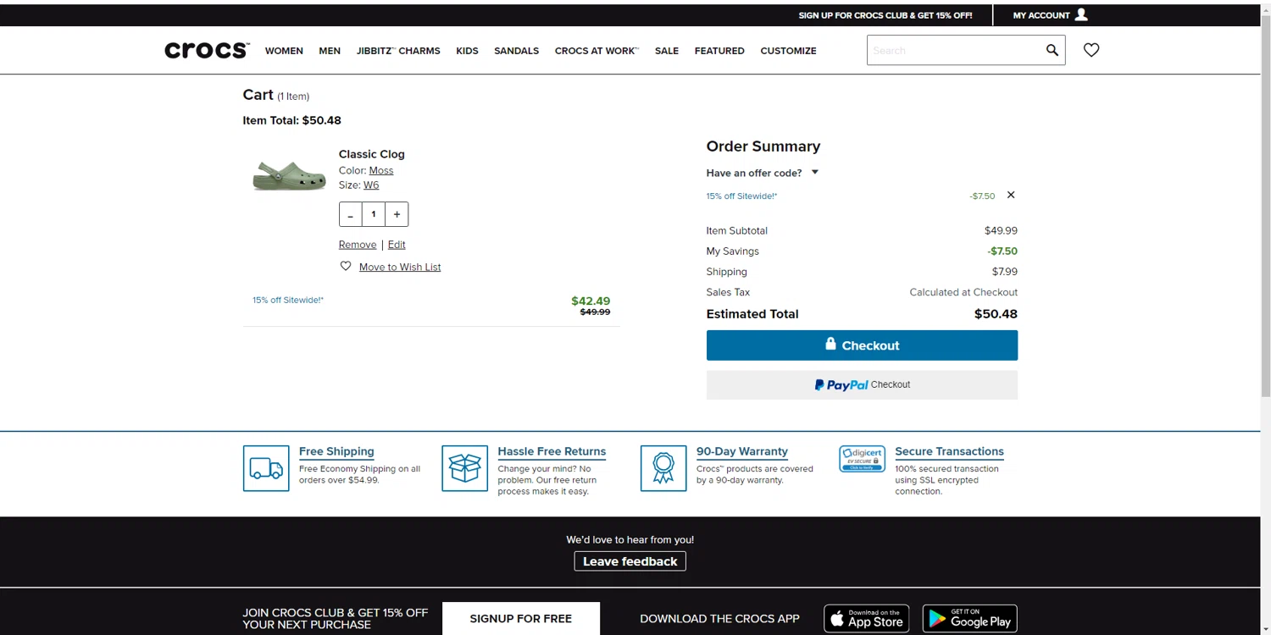
Task: Click Signup for Free button
Action: pos(521,619)
